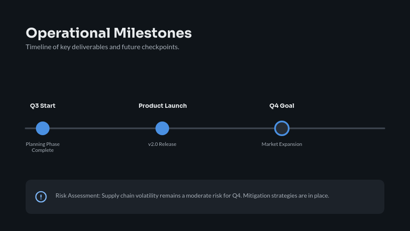Screen dimensions: 410x231
Task: Select the v2.0 Release caption
Action: [x=162, y=144]
